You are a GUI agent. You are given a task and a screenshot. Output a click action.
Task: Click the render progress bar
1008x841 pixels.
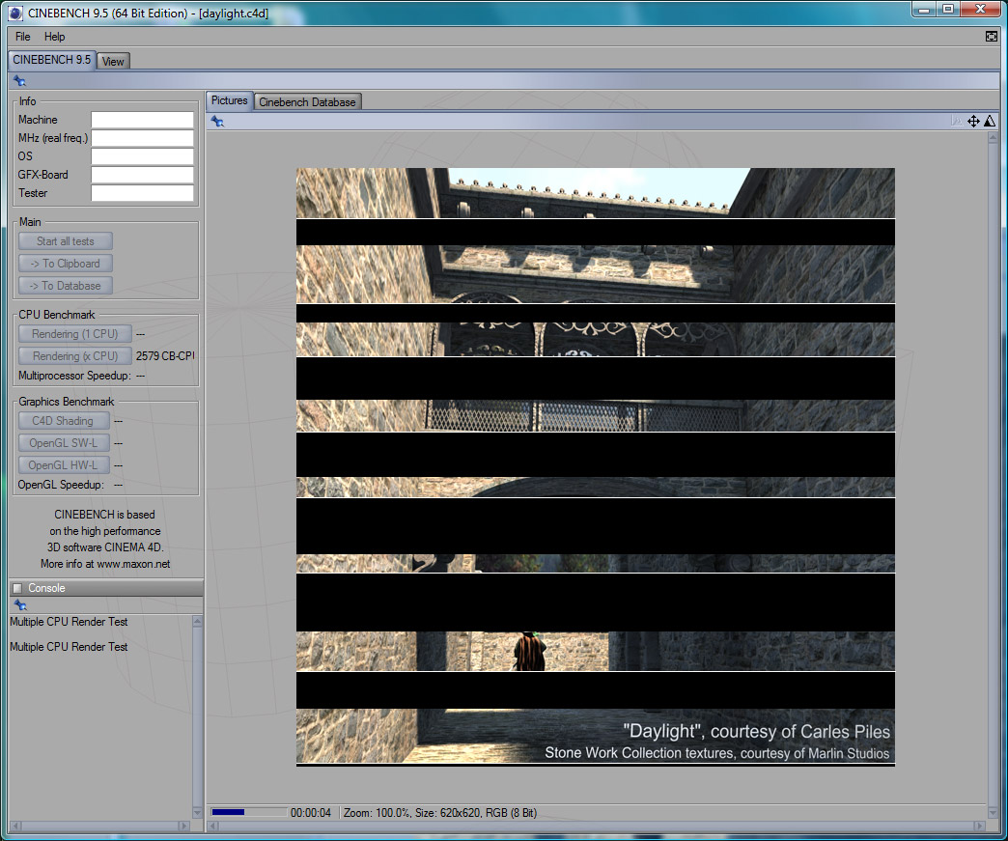point(248,813)
